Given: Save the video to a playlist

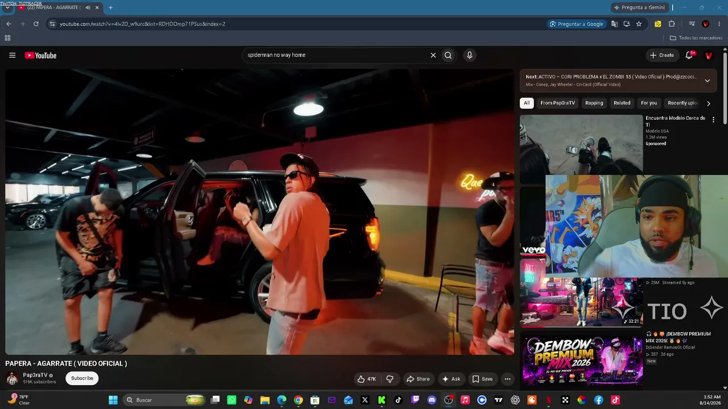Looking at the screenshot, I should [x=482, y=379].
